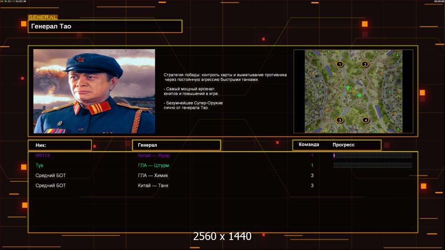Click Китай — Ядер general entry
Viewport: 445px width, 250px height.
tap(154, 155)
